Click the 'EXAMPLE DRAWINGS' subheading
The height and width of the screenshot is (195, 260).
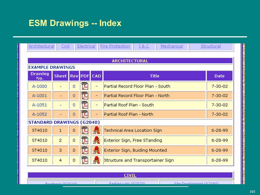(51, 67)
